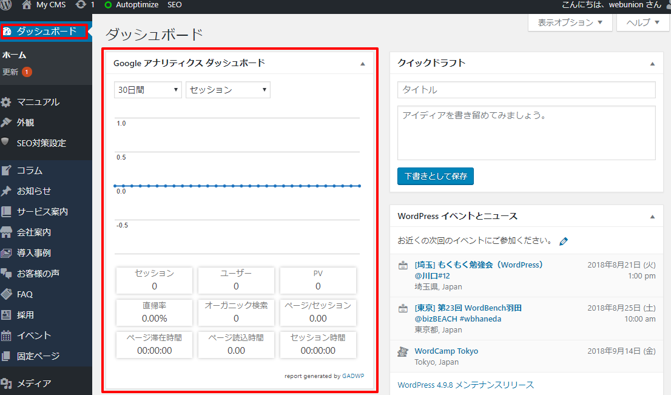The image size is (671, 395).
Task: Click the 採用 ID card icon
Action: [x=6, y=315]
